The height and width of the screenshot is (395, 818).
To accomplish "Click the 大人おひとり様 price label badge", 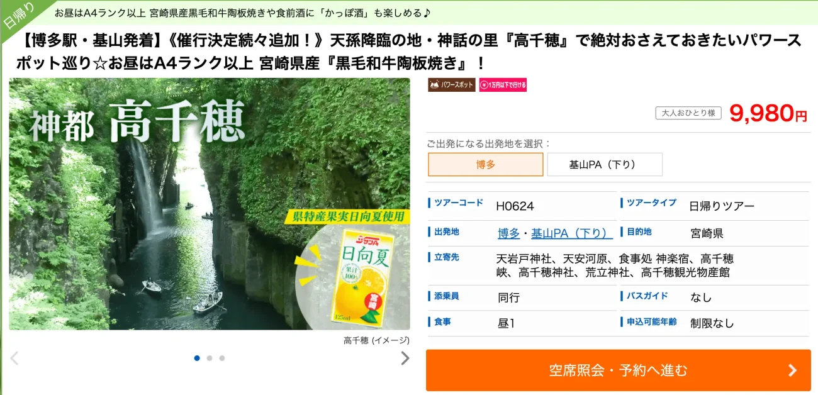I will (689, 113).
